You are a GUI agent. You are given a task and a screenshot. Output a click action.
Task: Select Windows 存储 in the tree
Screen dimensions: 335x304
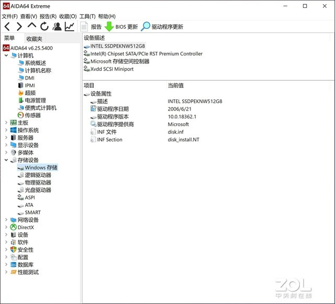click(x=37, y=167)
